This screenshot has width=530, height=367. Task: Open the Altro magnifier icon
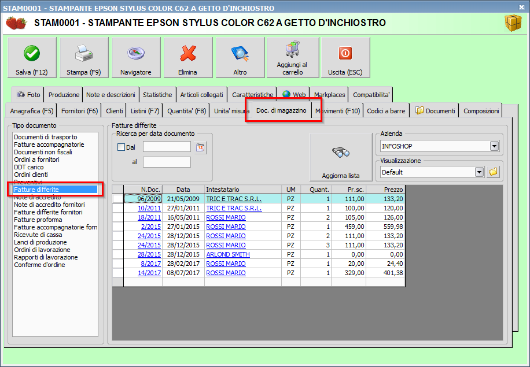click(240, 54)
